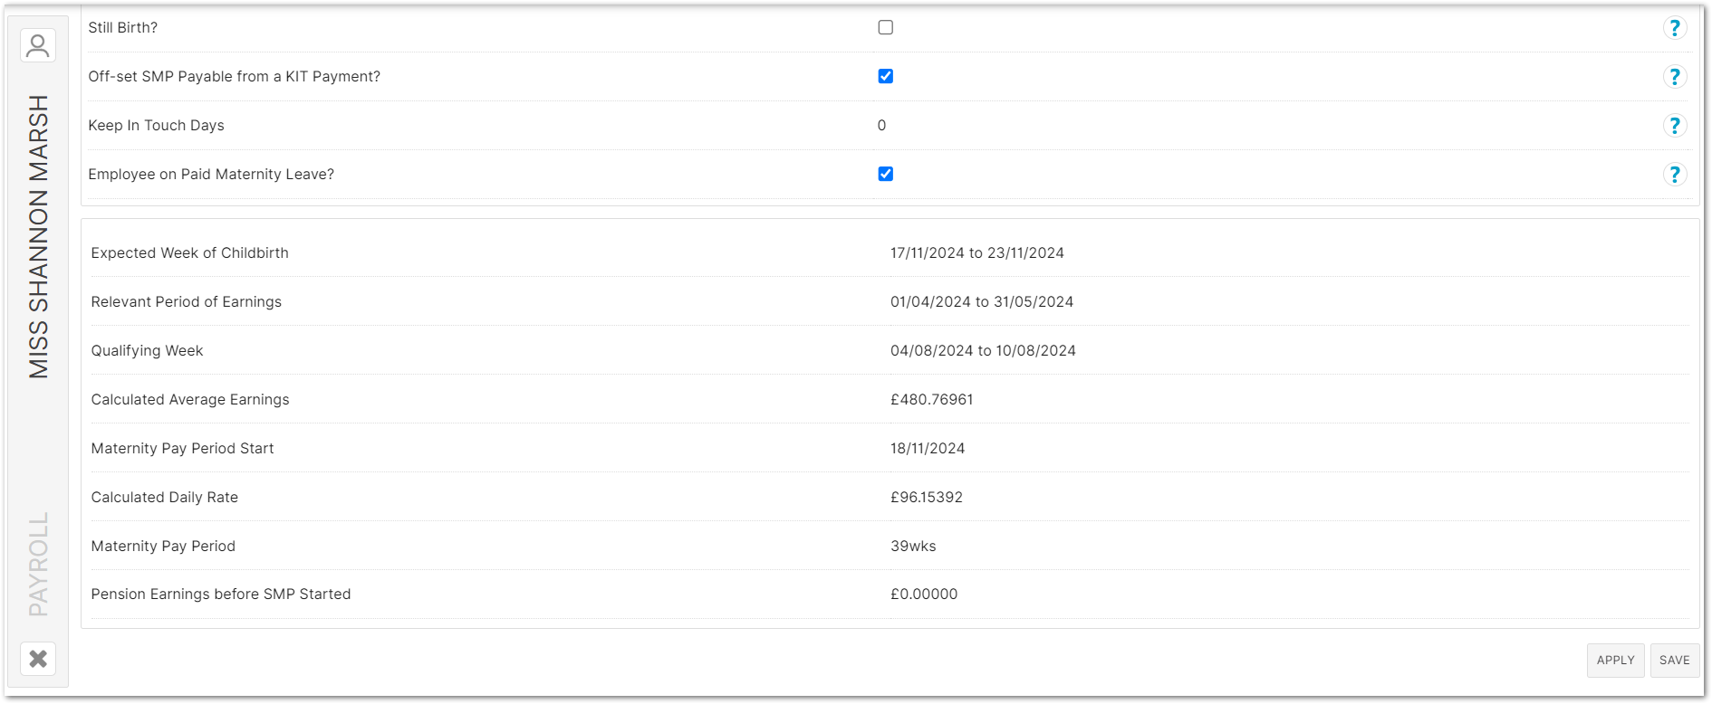Enable the Still Birth checkbox
The height and width of the screenshot is (704, 1712).
[885, 28]
